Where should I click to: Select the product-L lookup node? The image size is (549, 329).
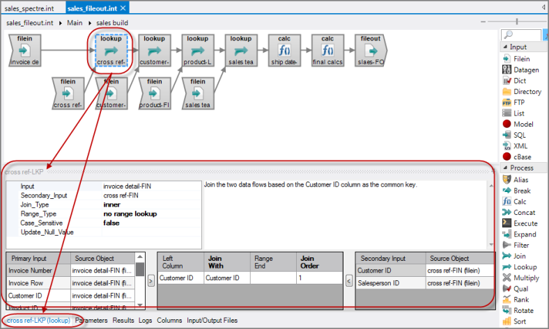tap(197, 50)
